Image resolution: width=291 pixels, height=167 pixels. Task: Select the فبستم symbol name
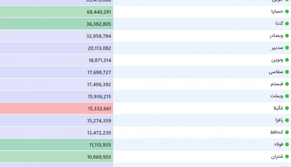(x=277, y=84)
